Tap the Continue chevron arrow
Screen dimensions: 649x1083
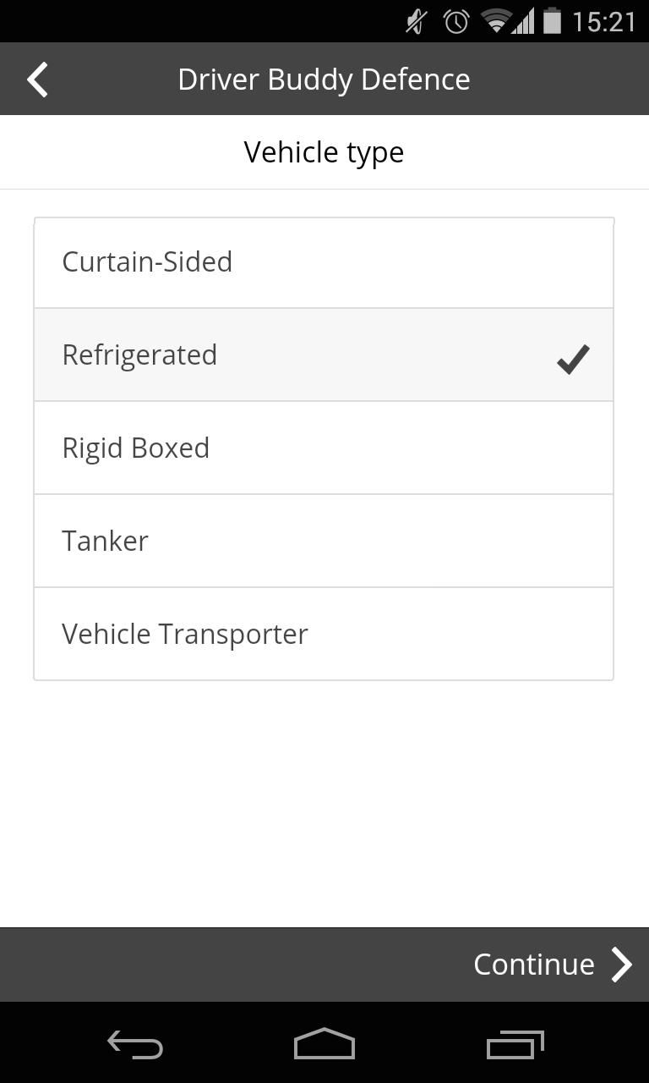[x=623, y=965]
